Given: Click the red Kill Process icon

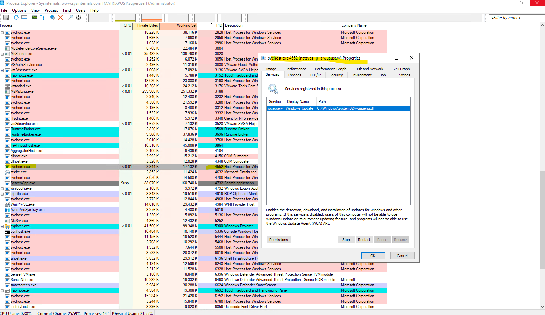Looking at the screenshot, I should (60, 17).
